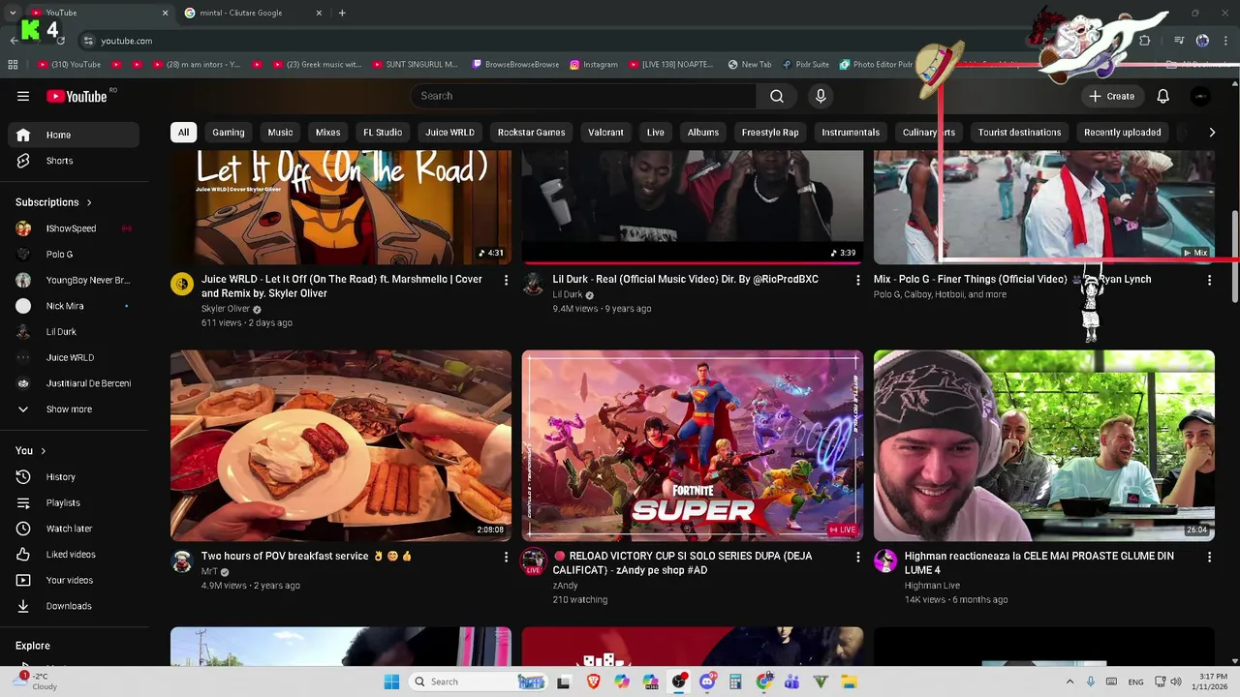This screenshot has width=1240, height=697.
Task: Select the Music filter chip
Action: (280, 133)
